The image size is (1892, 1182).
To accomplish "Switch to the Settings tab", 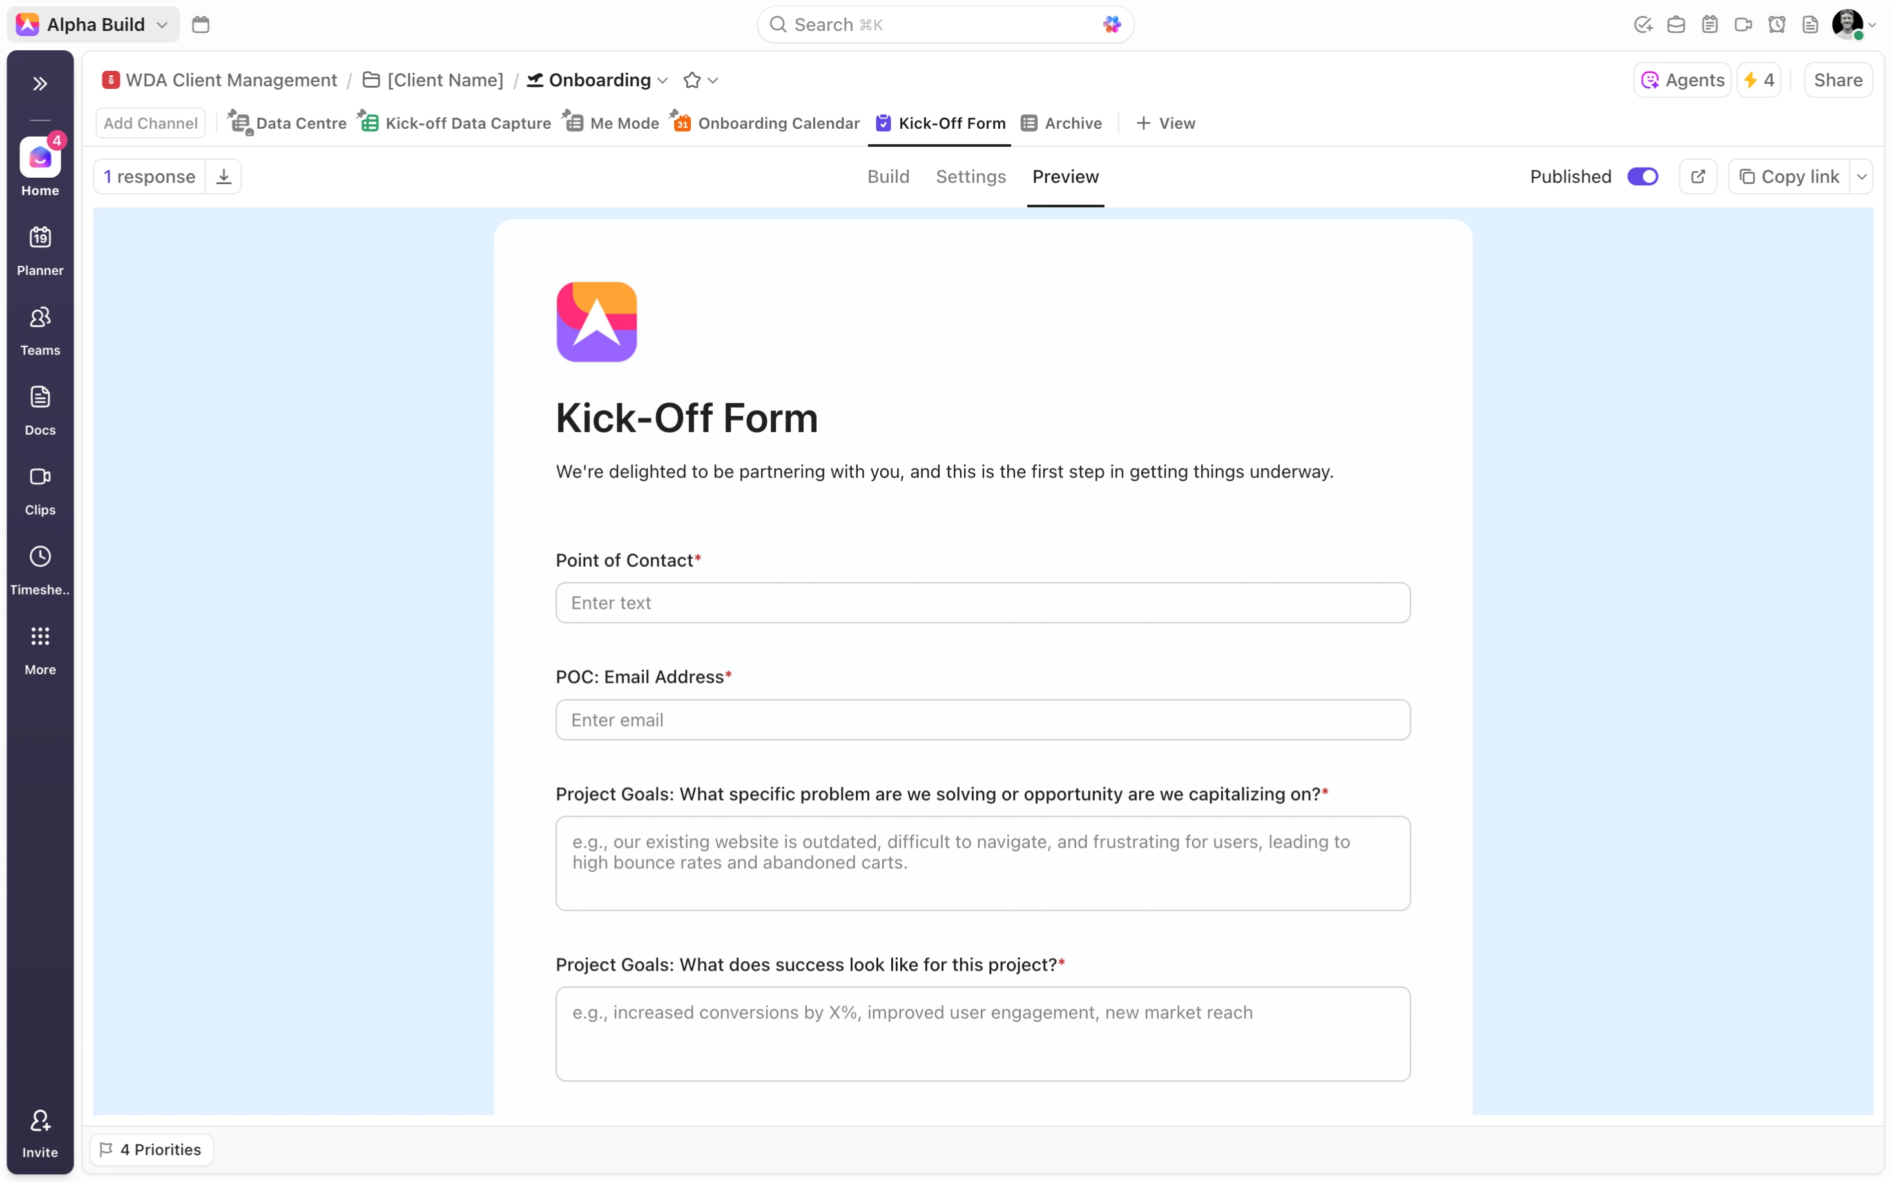I will pyautogui.click(x=970, y=176).
